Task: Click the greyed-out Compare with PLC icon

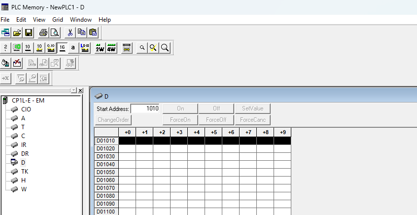Action: [x=55, y=63]
